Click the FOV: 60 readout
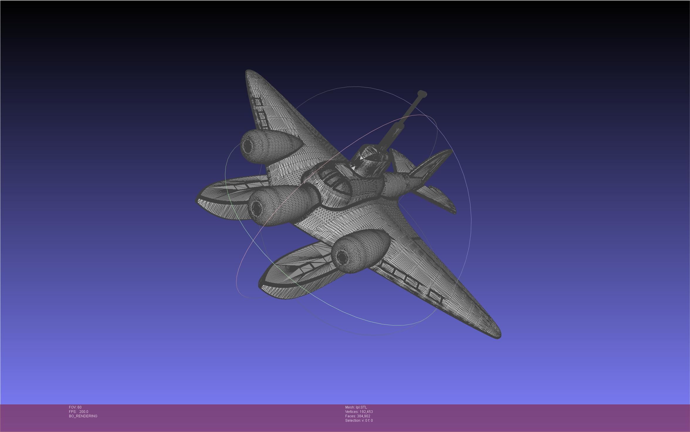Screen dimensions: 690x432 (75, 407)
